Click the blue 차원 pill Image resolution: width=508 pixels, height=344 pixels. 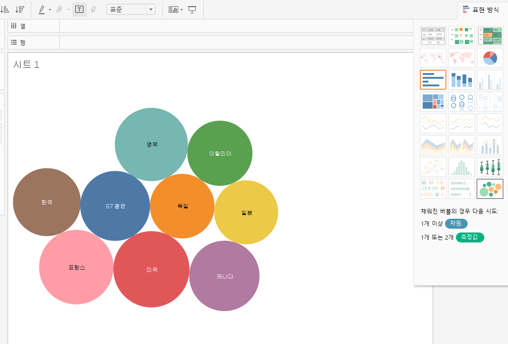click(456, 223)
